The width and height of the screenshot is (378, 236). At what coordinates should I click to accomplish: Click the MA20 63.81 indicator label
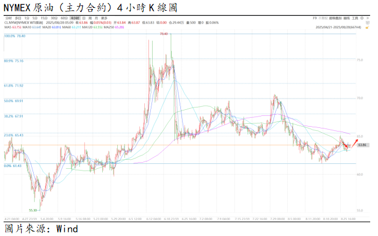click(52, 28)
